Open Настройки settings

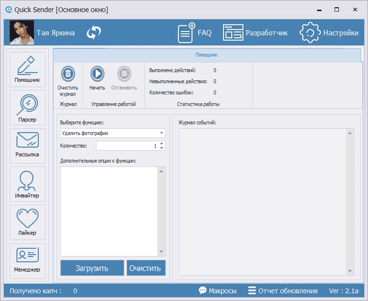[x=329, y=33]
